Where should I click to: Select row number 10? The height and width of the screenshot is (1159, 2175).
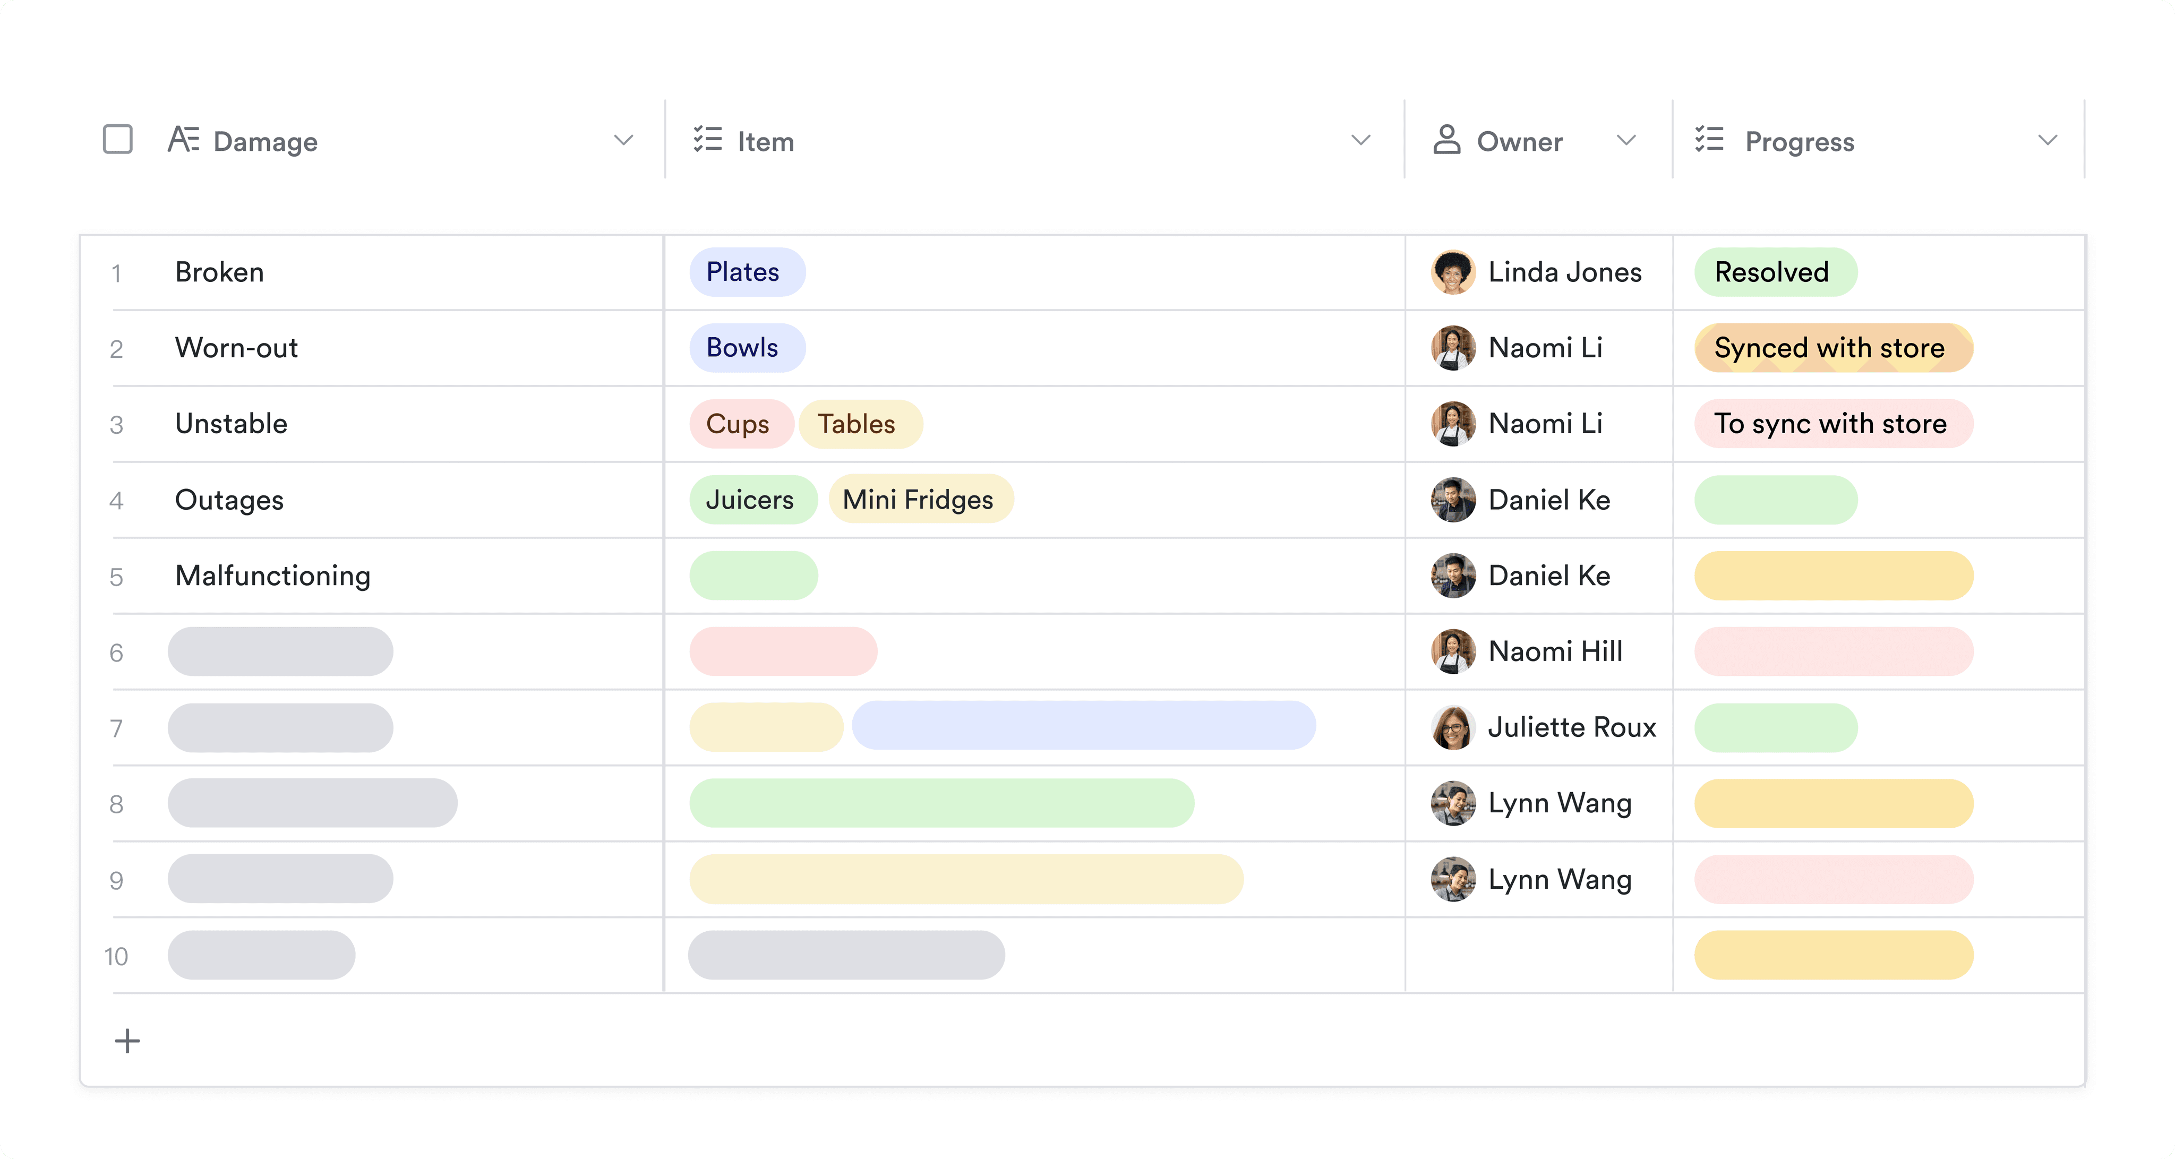(x=116, y=956)
